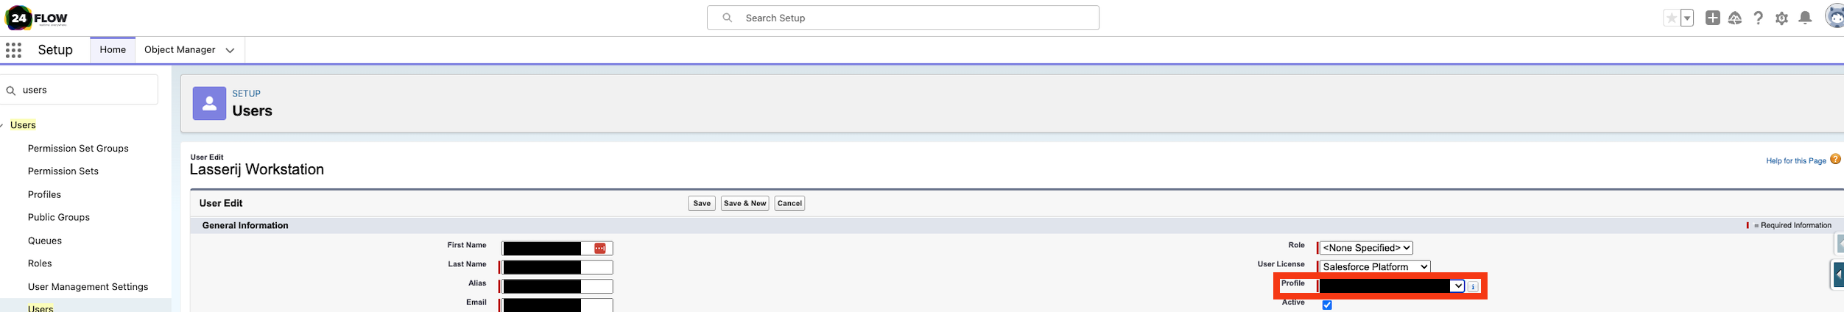Open the Role dropdown
The image size is (1844, 312).
point(1365,248)
